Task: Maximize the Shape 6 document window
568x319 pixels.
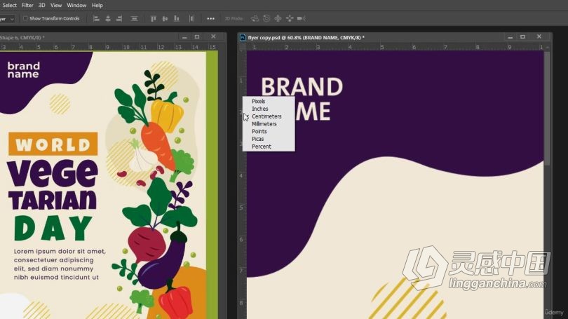Action: coord(197,37)
